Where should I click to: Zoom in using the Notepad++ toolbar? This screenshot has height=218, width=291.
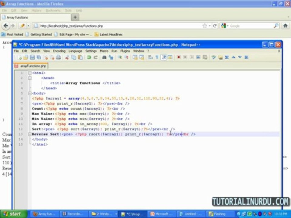pos(120,58)
